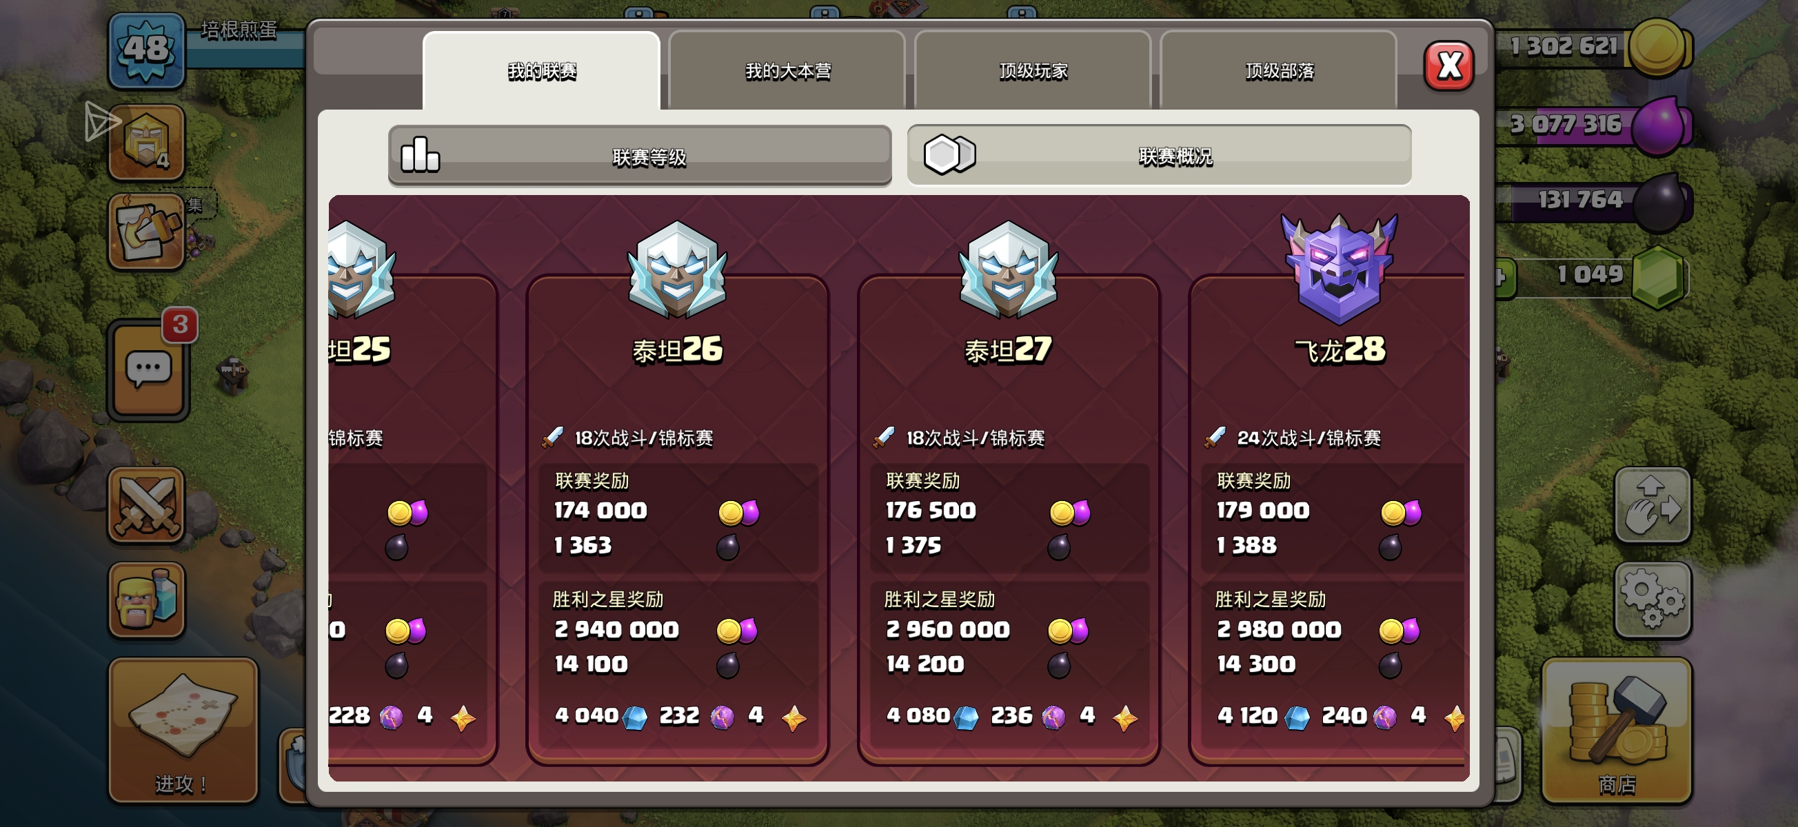Close the league window with red X

1449,65
